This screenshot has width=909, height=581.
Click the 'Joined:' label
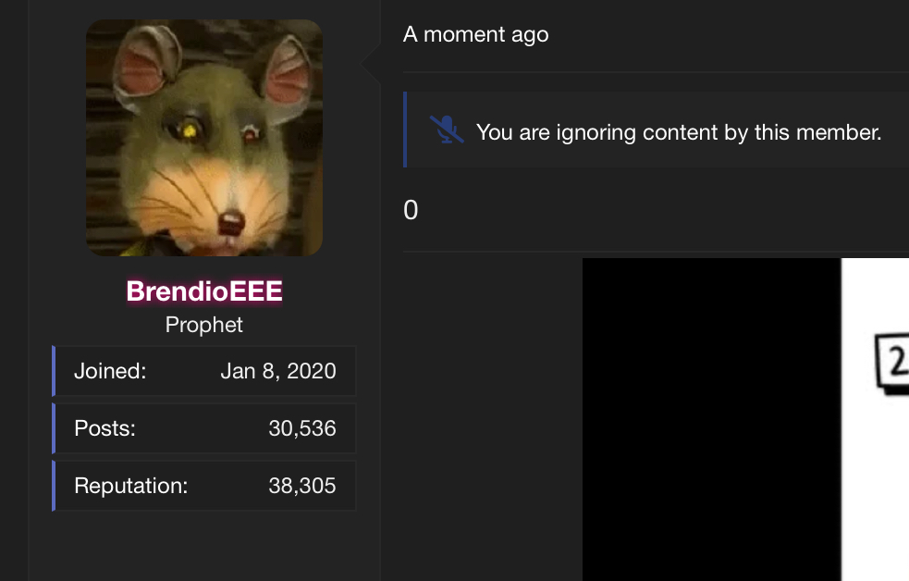(110, 370)
